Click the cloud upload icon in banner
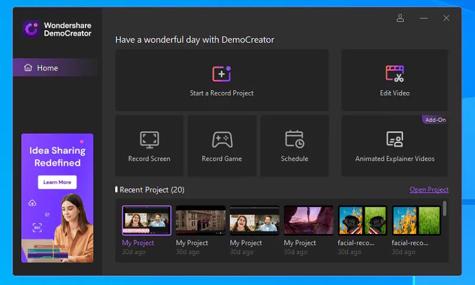 (x=33, y=203)
